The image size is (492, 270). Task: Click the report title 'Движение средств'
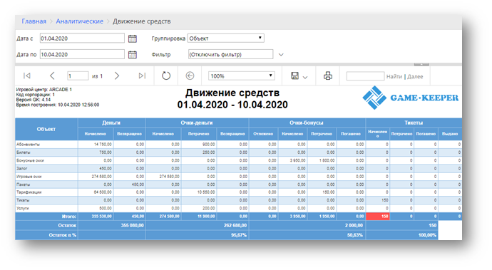tap(232, 93)
